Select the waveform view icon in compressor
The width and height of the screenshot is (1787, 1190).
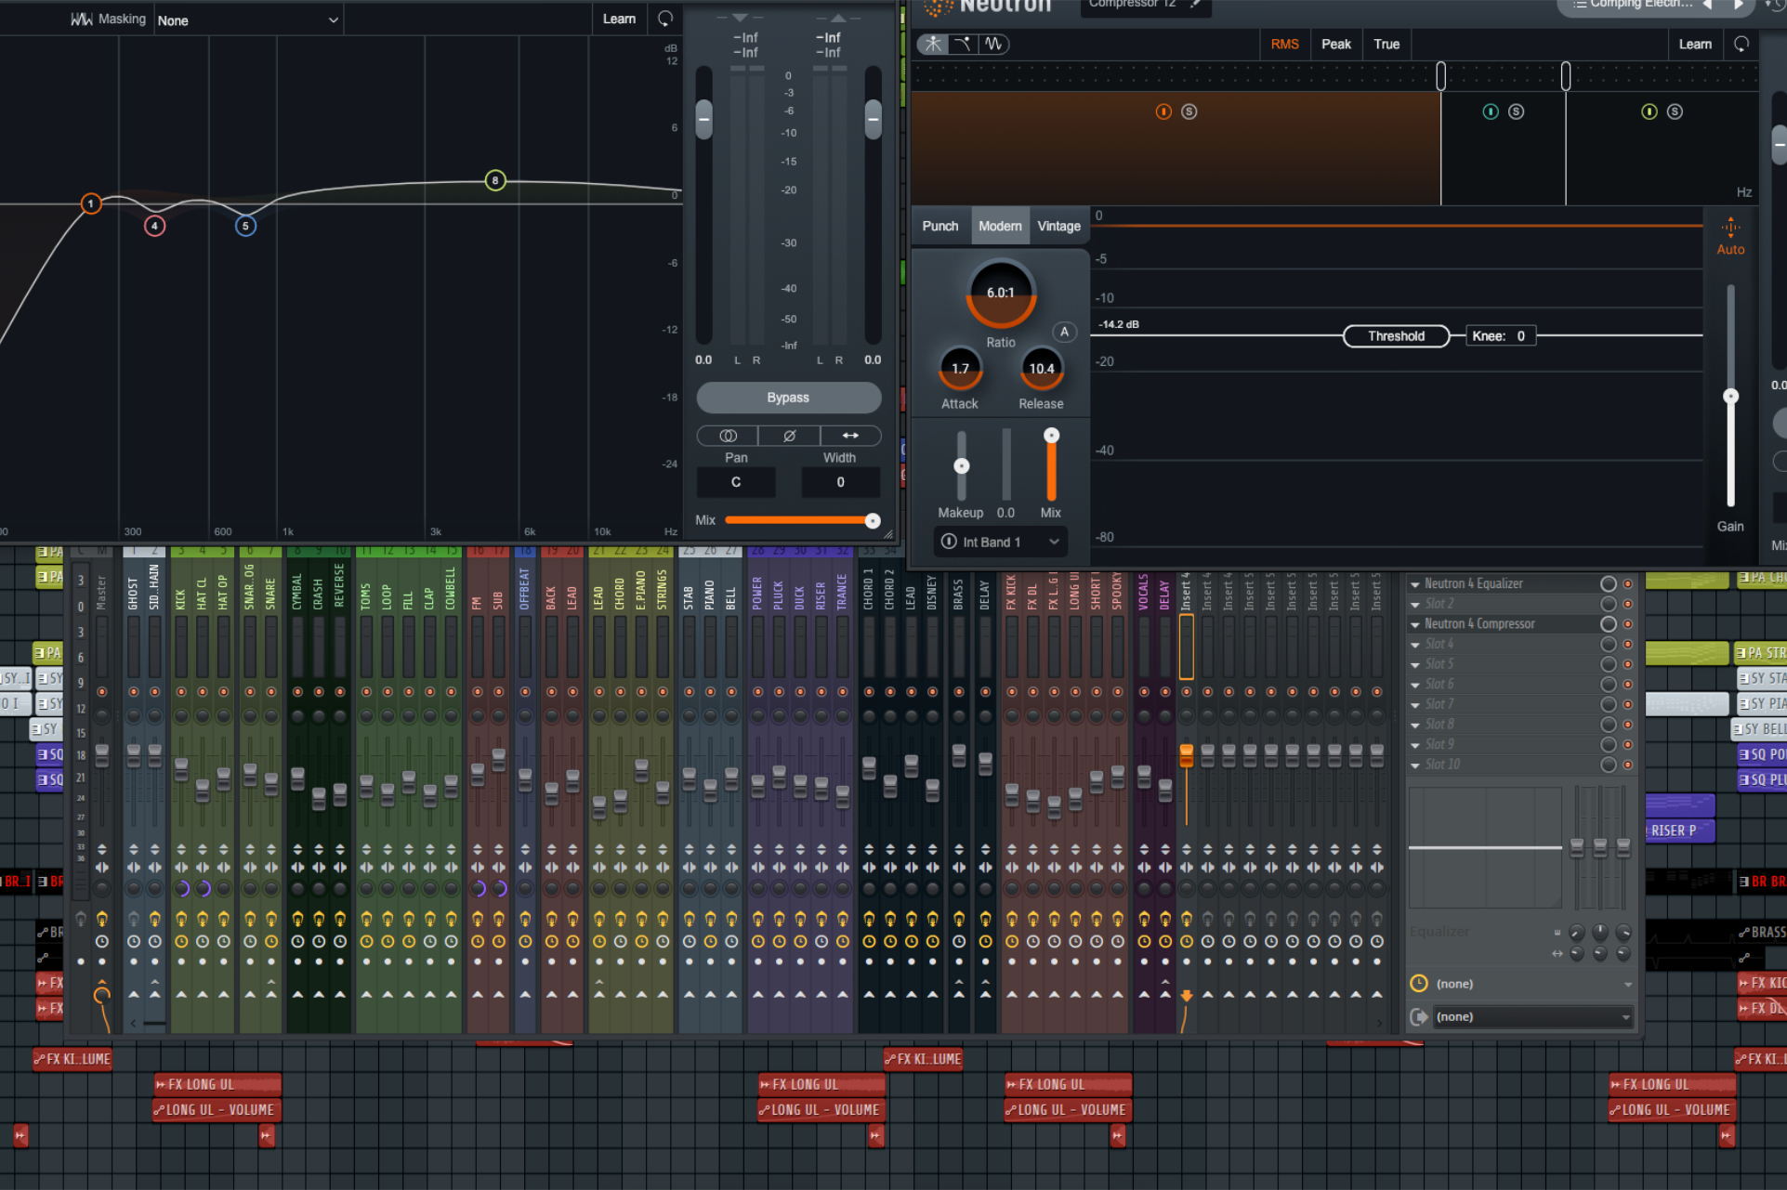click(x=993, y=44)
